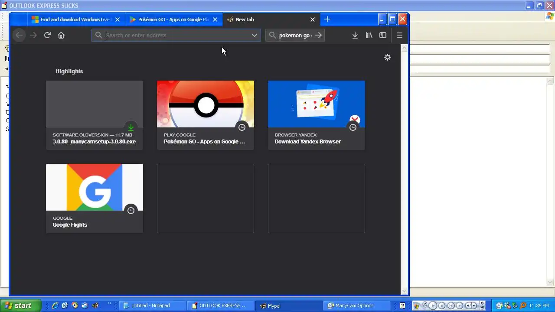Click the Search or enter address field
Screen dimensions: 555x312
pos(177,35)
